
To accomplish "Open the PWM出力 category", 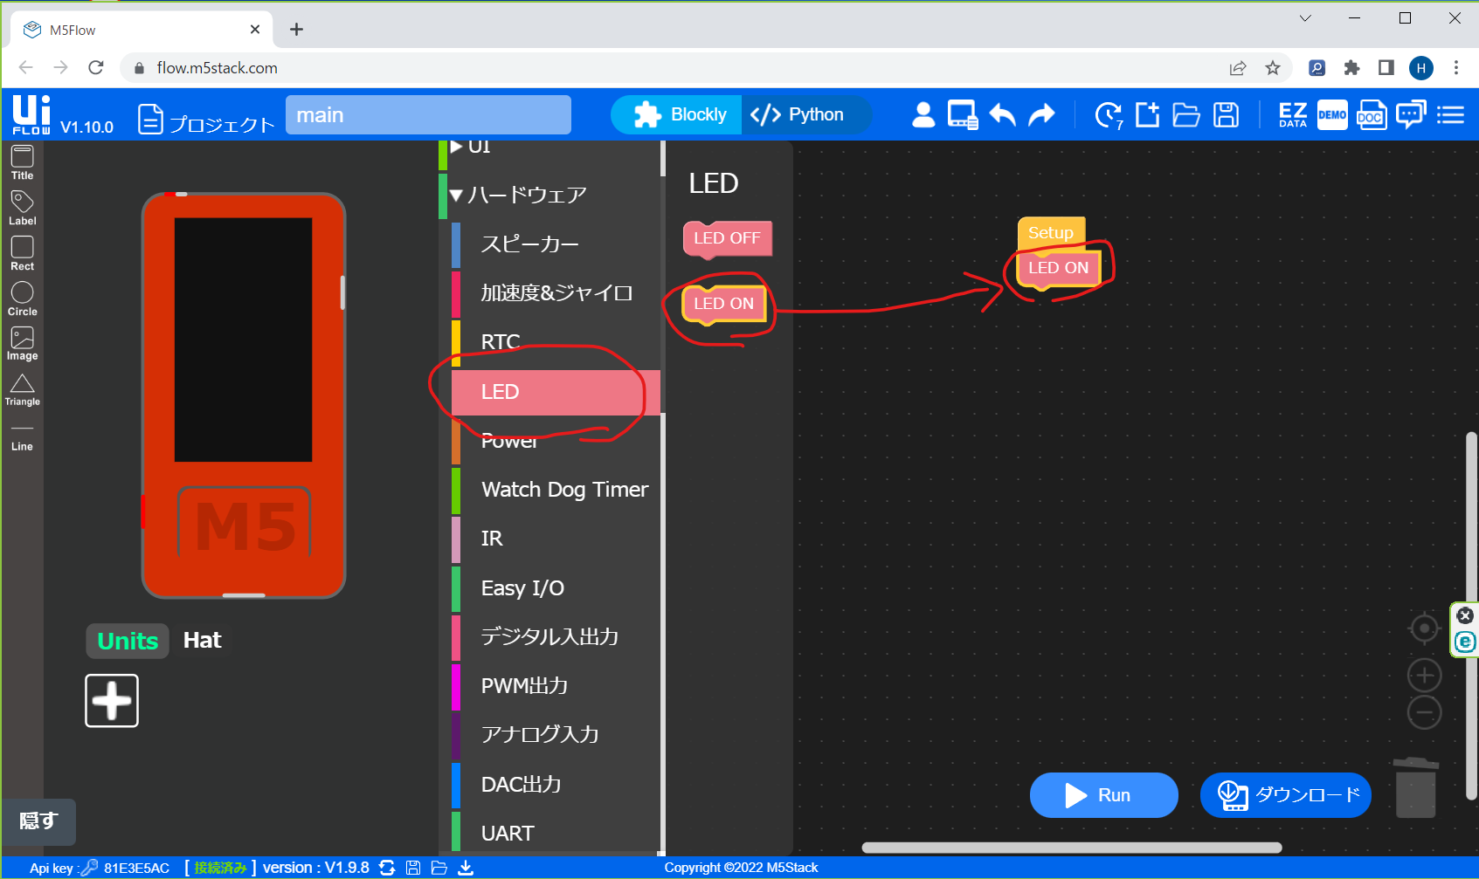I will pyautogui.click(x=556, y=686).
